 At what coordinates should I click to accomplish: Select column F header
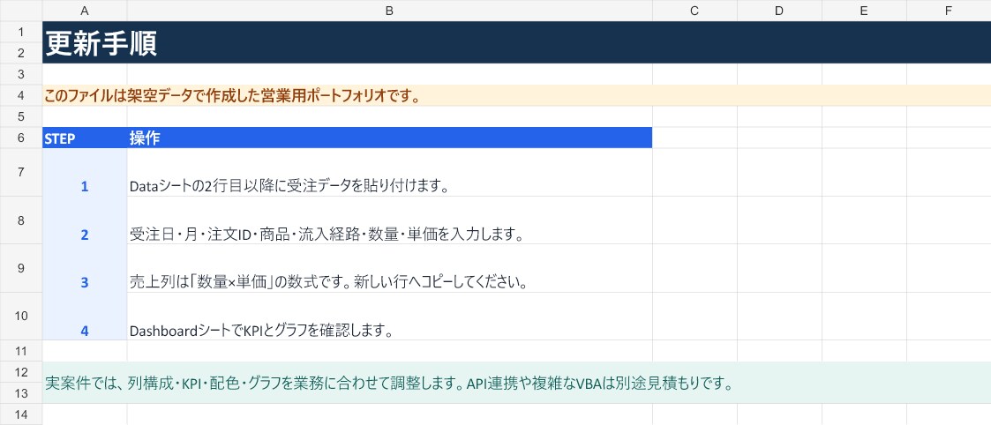(x=949, y=11)
